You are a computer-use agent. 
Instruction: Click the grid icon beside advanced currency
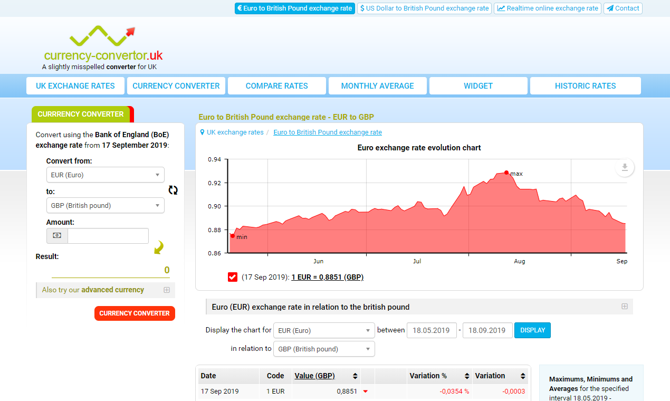click(167, 290)
